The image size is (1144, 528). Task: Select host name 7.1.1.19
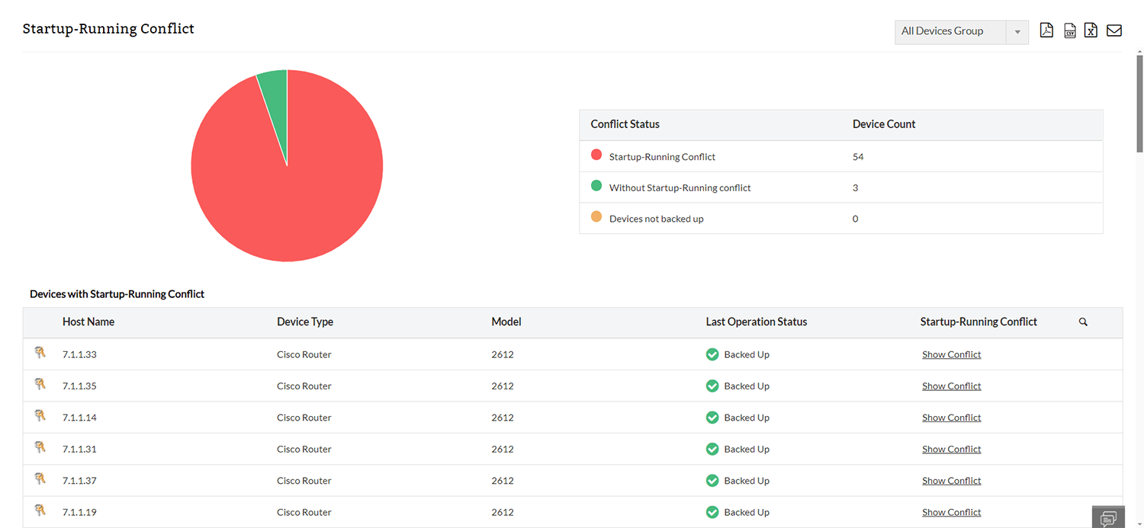pos(79,512)
